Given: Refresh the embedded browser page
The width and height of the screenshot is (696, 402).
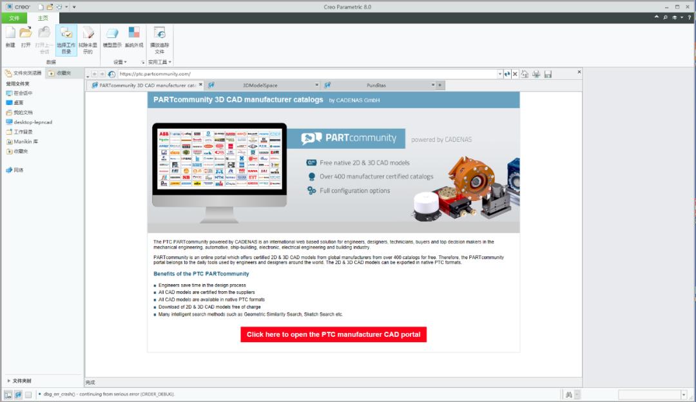Looking at the screenshot, I should pos(507,73).
